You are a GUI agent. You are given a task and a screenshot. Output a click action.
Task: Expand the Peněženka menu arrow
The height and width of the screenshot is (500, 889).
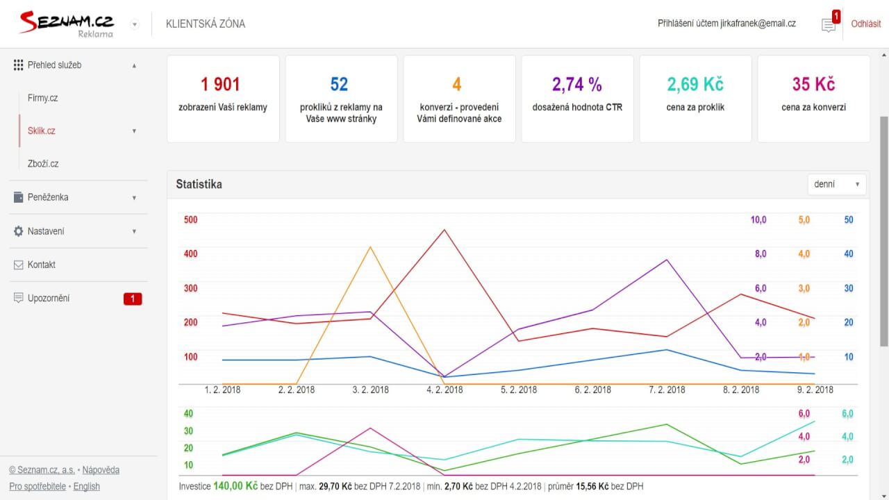tap(134, 198)
